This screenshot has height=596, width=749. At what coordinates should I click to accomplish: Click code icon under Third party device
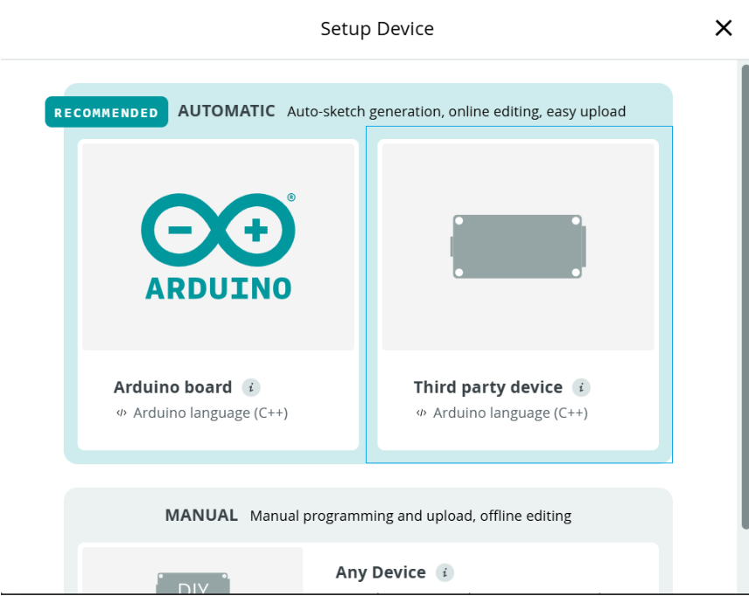pos(422,412)
